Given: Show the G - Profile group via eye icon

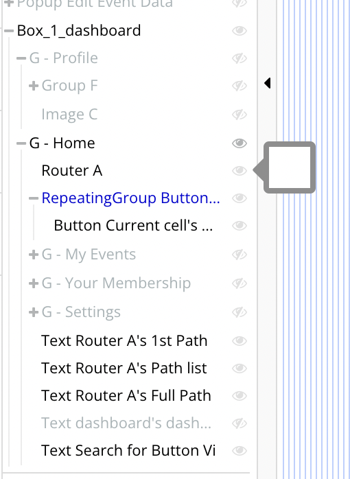Looking at the screenshot, I should (239, 58).
